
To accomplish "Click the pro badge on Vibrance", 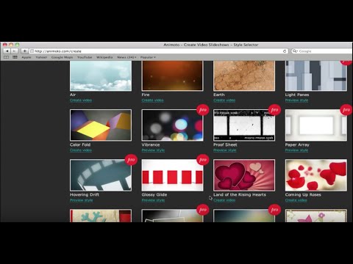I will click(203, 110).
